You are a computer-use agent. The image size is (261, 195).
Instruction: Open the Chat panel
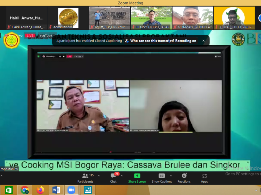(x=113, y=178)
